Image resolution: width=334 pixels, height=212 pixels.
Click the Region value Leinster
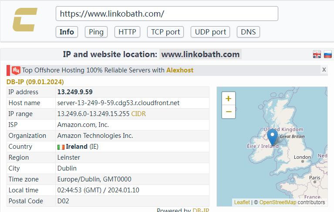pos(69,157)
